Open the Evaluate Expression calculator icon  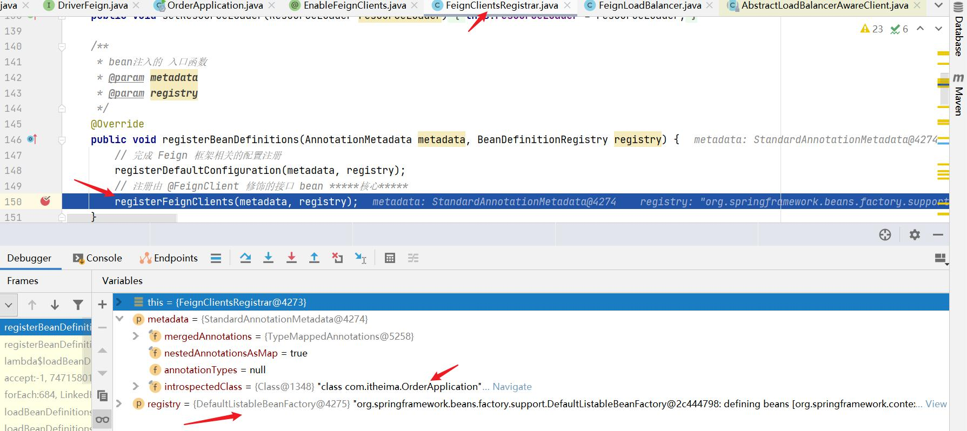(x=390, y=258)
